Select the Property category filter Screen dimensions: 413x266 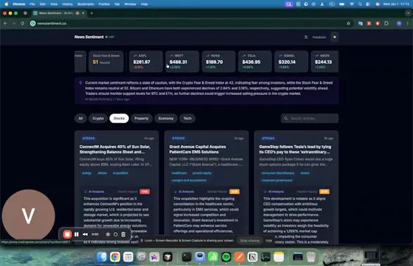[x=142, y=118]
